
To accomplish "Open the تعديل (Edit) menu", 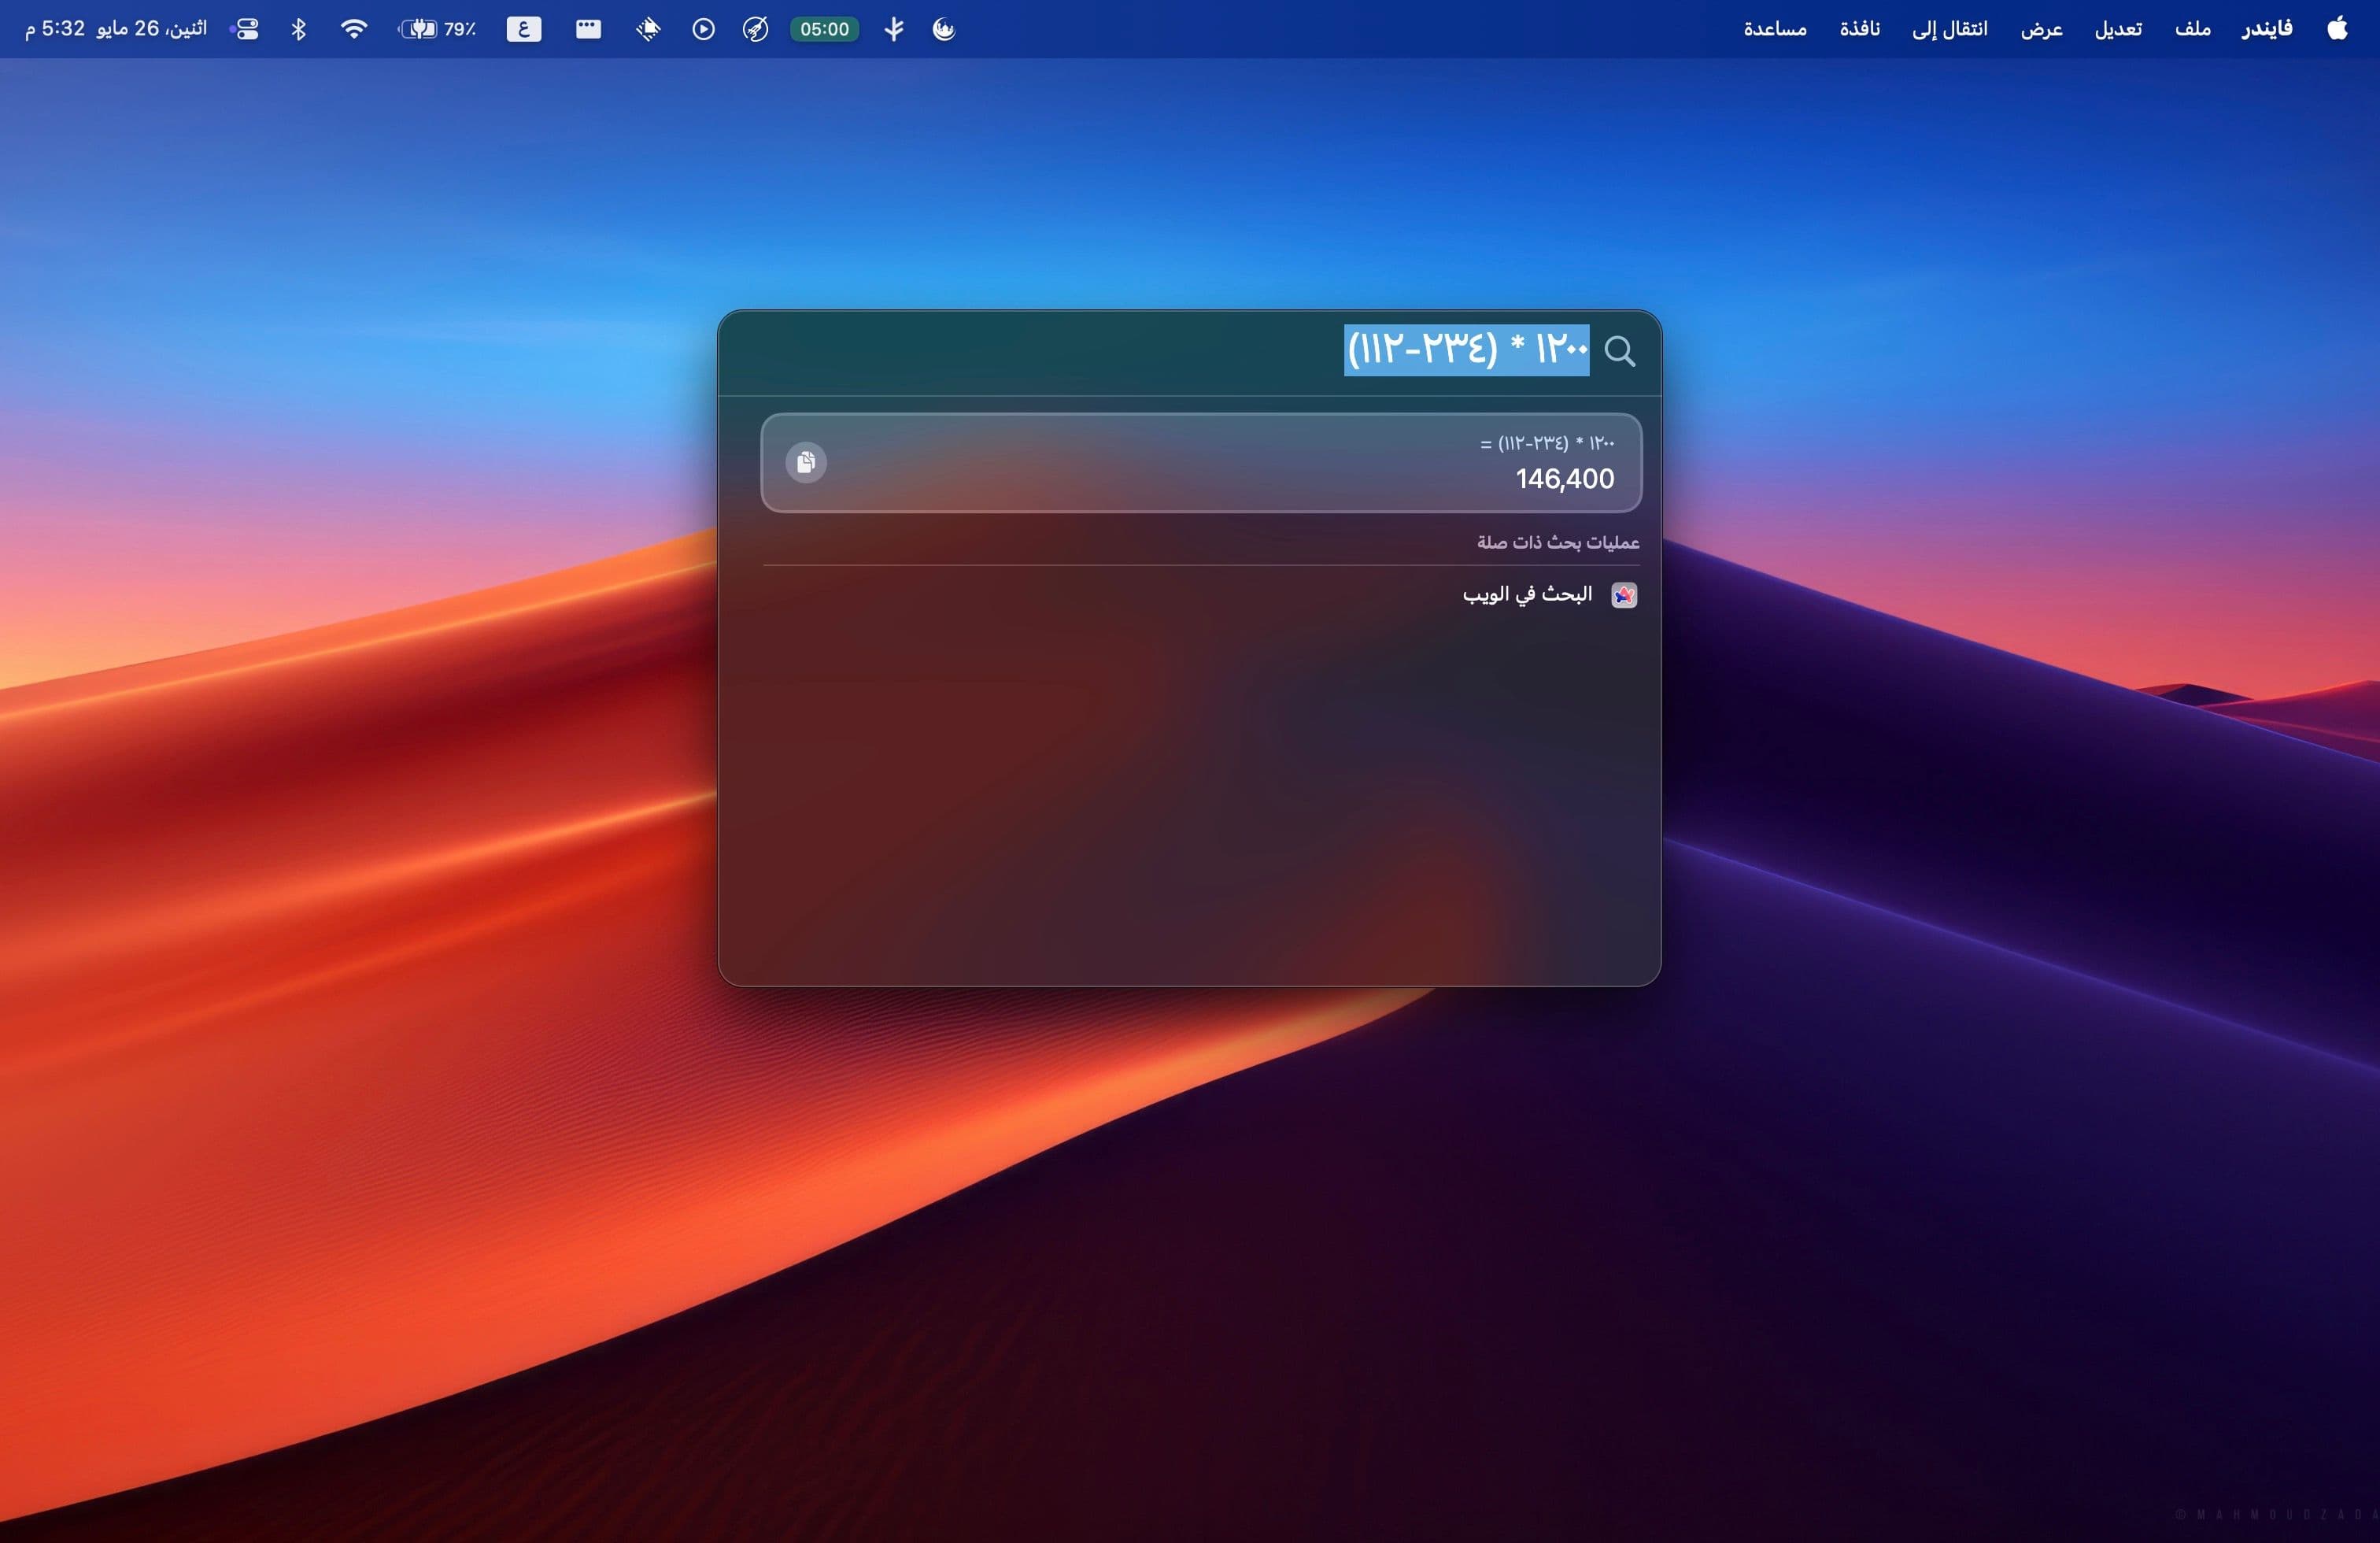I will (x=2118, y=29).
